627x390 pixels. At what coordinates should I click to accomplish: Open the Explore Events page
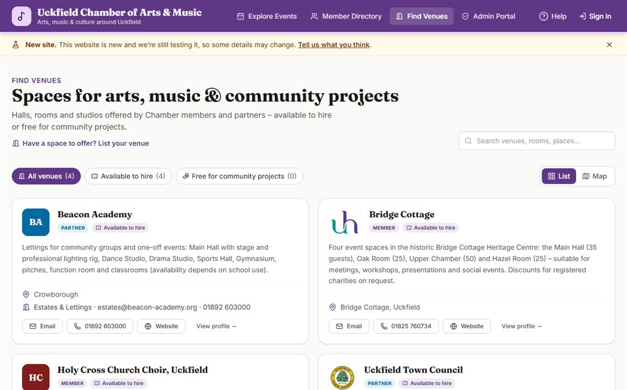pos(266,16)
